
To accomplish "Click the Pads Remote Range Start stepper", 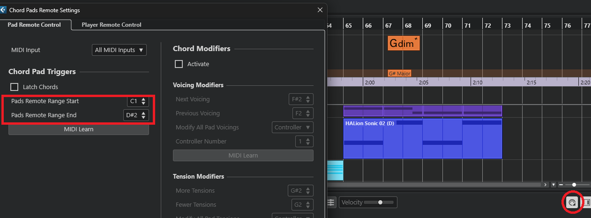I will point(143,101).
